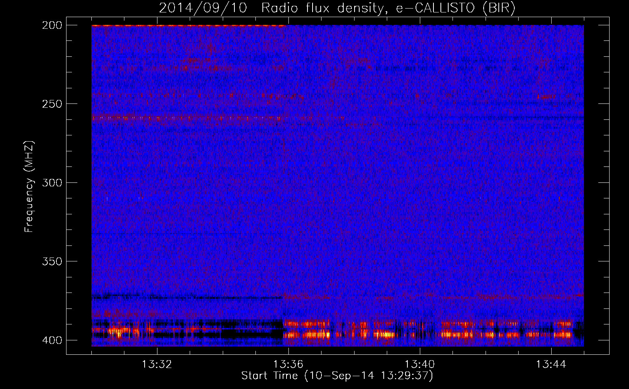Image resolution: width=629 pixels, height=389 pixels.
Task: Click the 'Start Time (10-Sep-14 13:29:37)' label
Action: click(337, 376)
